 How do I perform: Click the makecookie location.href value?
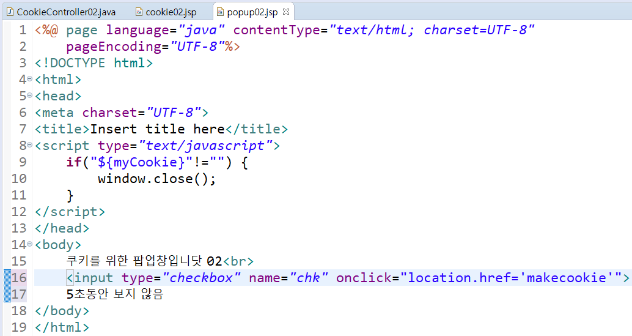point(511,277)
